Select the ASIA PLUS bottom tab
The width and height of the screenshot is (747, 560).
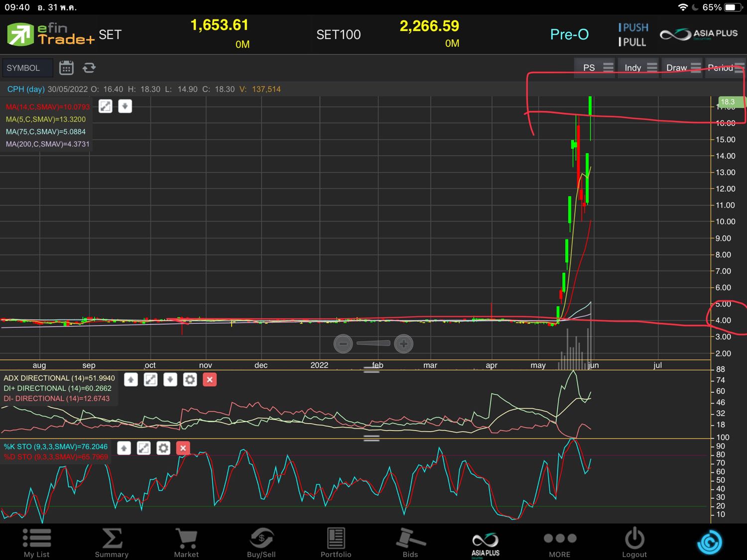point(486,545)
